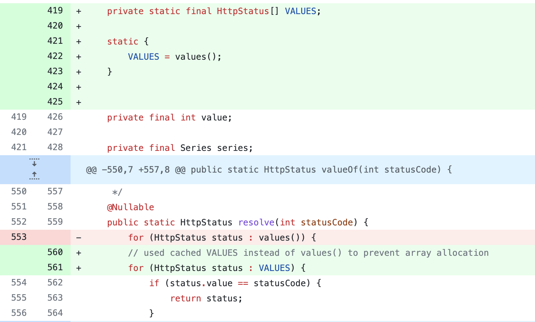Select added line number 560

click(55, 252)
